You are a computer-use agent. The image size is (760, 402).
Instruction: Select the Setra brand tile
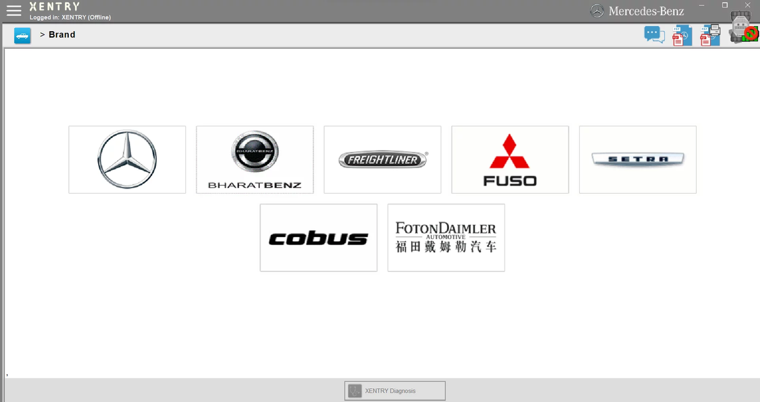[638, 159]
